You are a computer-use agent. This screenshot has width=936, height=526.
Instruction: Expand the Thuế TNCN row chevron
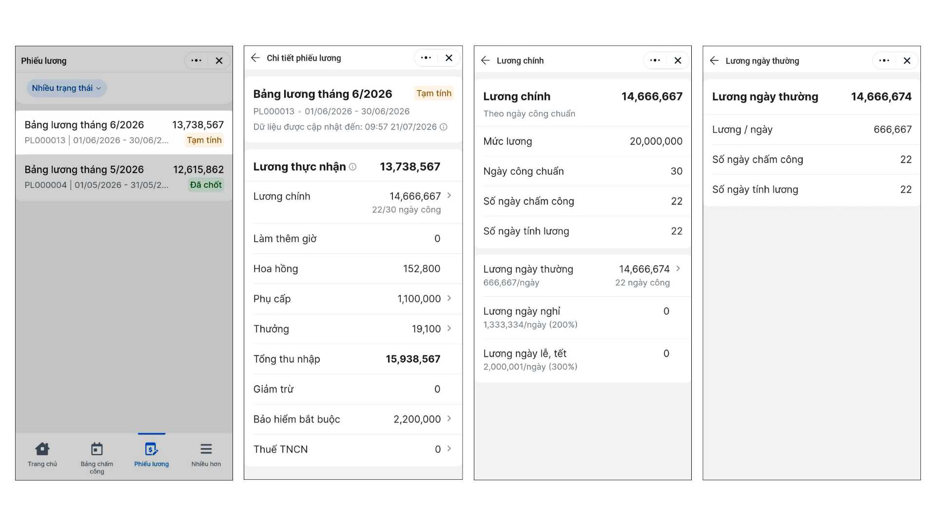point(449,449)
